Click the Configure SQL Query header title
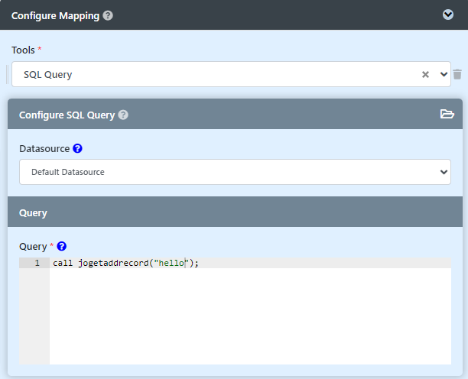Image resolution: width=468 pixels, height=379 pixels. coord(67,115)
